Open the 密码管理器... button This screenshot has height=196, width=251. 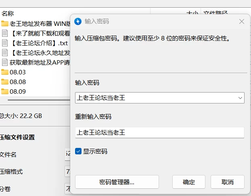point(117,182)
